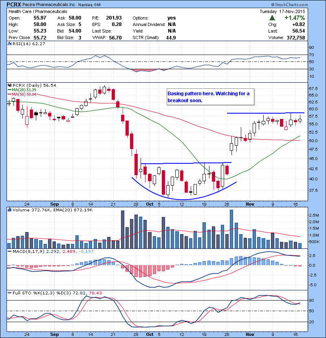Click the Open value 55.97
Screen dimensions: 326x338
pos(40,18)
